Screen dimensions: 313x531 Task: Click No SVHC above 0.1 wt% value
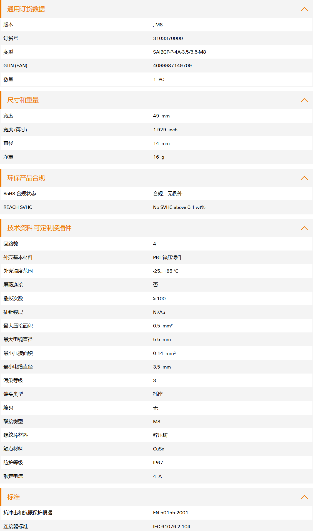pos(179,207)
